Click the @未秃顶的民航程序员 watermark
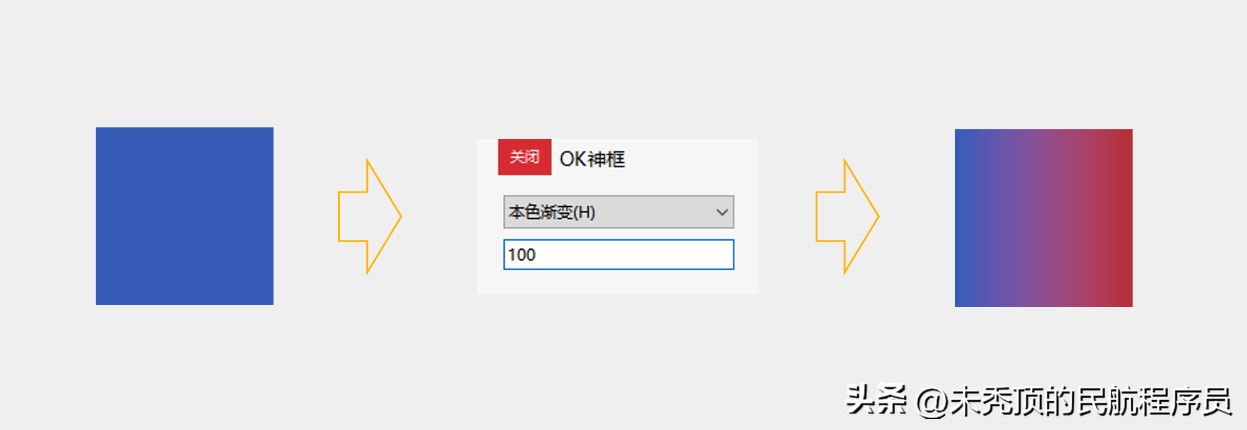 coord(1074,401)
